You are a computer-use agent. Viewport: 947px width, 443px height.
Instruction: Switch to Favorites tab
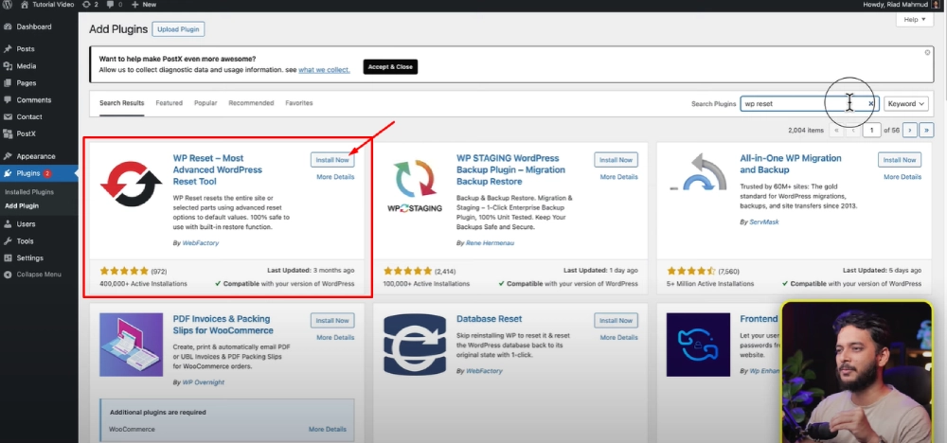click(299, 103)
